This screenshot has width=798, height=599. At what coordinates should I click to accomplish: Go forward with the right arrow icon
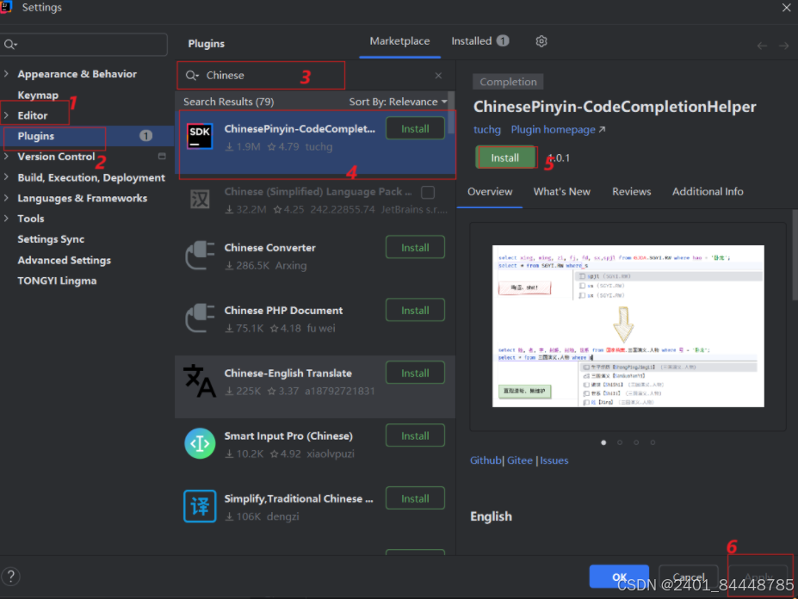(x=783, y=46)
